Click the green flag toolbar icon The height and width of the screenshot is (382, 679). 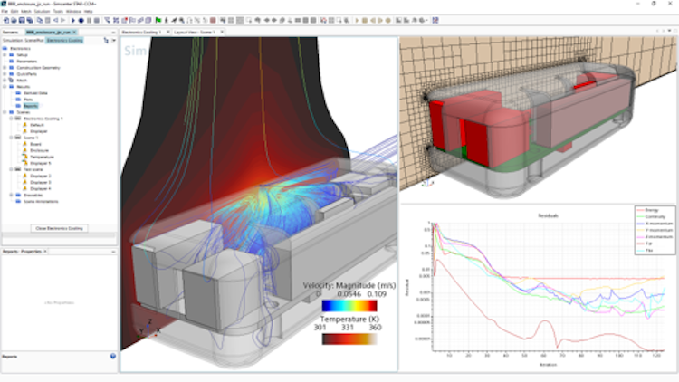click(x=158, y=20)
